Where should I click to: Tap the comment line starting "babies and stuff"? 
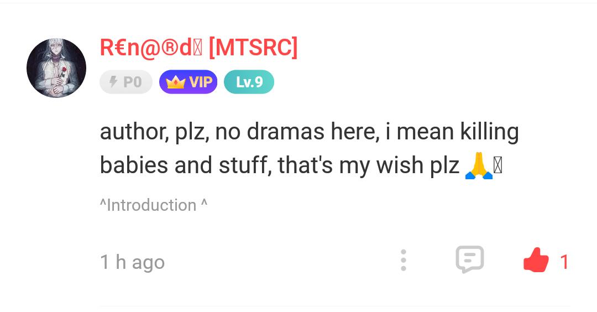coord(279,165)
